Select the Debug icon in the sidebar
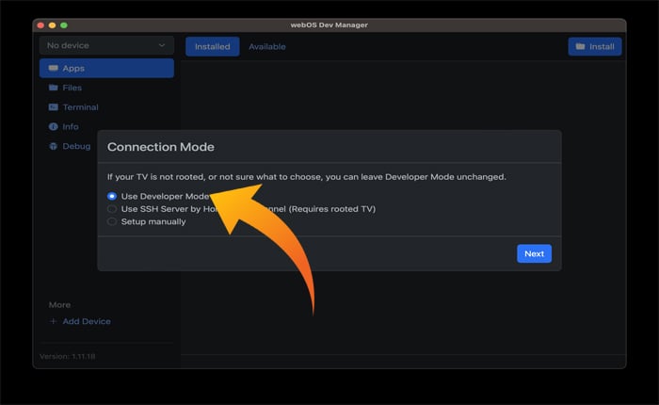Viewport: 659px width, 405px height. 53,146
